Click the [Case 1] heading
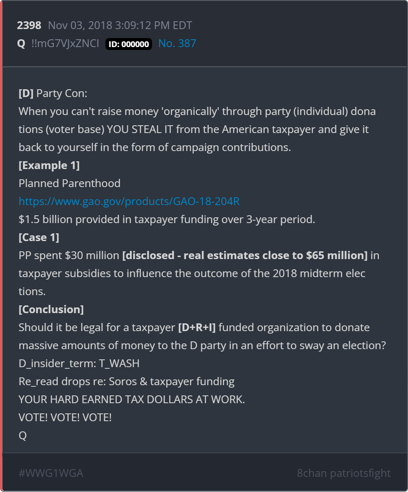The image size is (408, 492). (39, 237)
